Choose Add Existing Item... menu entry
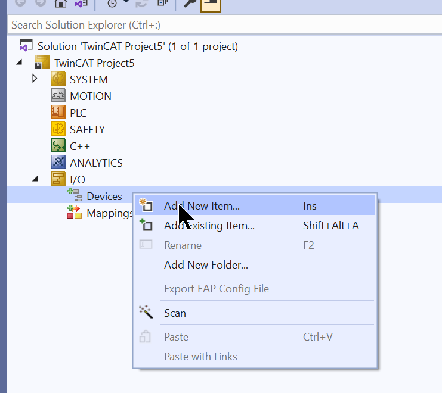Viewport: 442px width, 393px height. pos(255,226)
